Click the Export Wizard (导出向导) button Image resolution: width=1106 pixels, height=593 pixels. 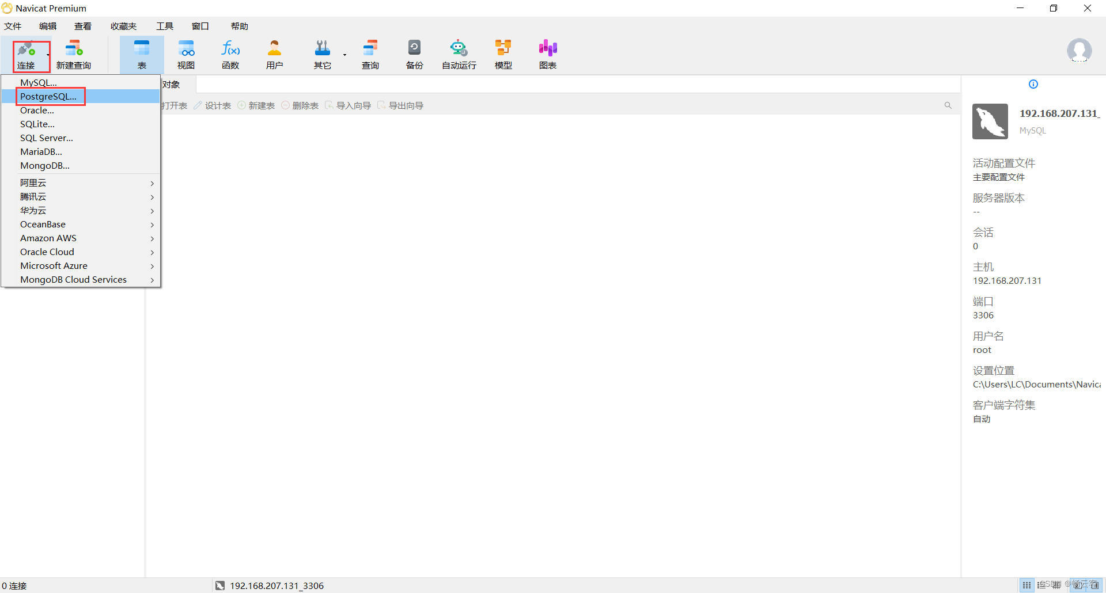(400, 105)
